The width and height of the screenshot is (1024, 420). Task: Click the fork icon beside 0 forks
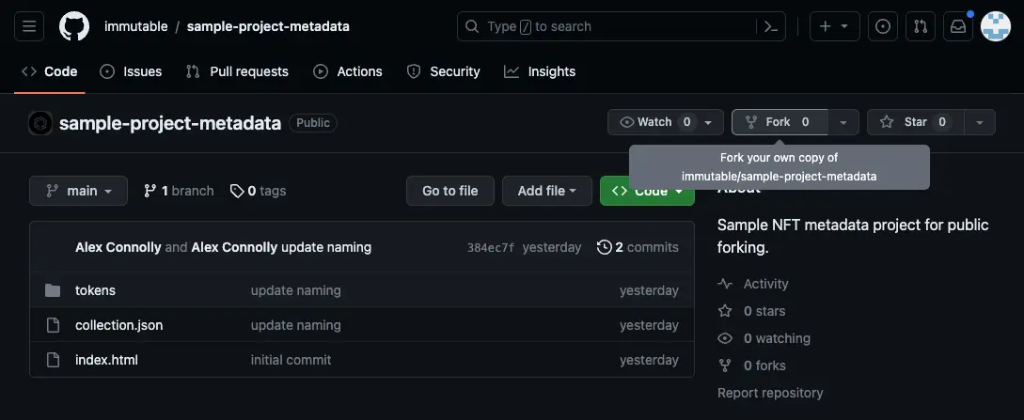(725, 366)
